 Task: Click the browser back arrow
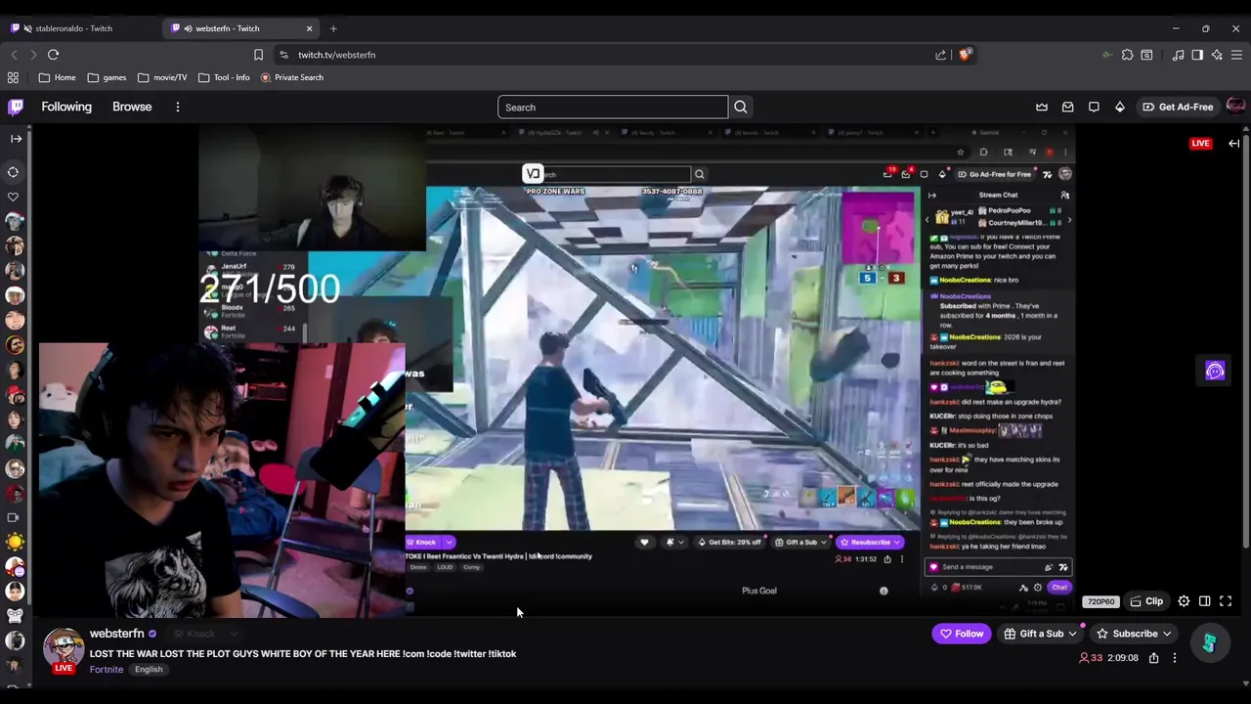[14, 55]
